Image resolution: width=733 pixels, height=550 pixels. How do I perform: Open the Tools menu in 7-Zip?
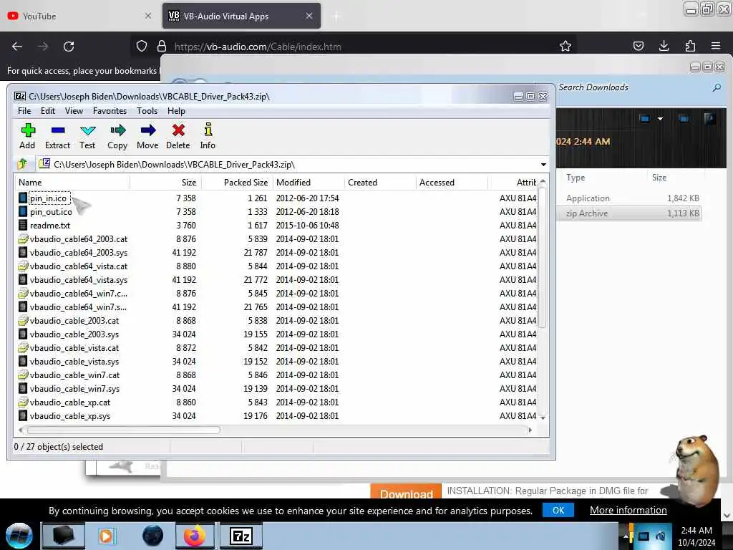pos(147,111)
